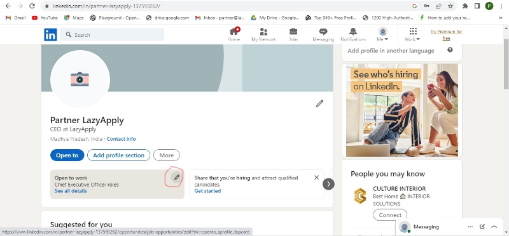Edit profile intro with the pencil icon

[x=319, y=103]
